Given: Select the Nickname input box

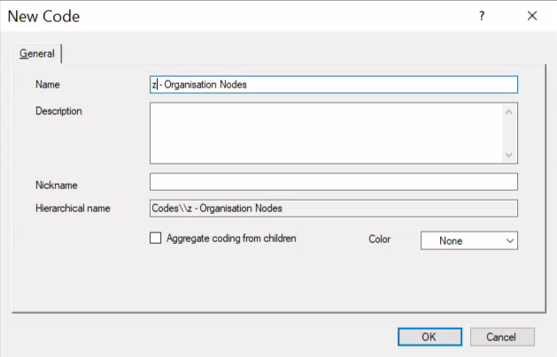Looking at the screenshot, I should click(x=333, y=182).
